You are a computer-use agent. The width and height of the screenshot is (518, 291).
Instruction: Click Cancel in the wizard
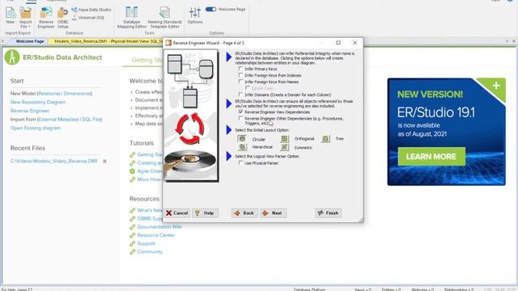pos(177,213)
